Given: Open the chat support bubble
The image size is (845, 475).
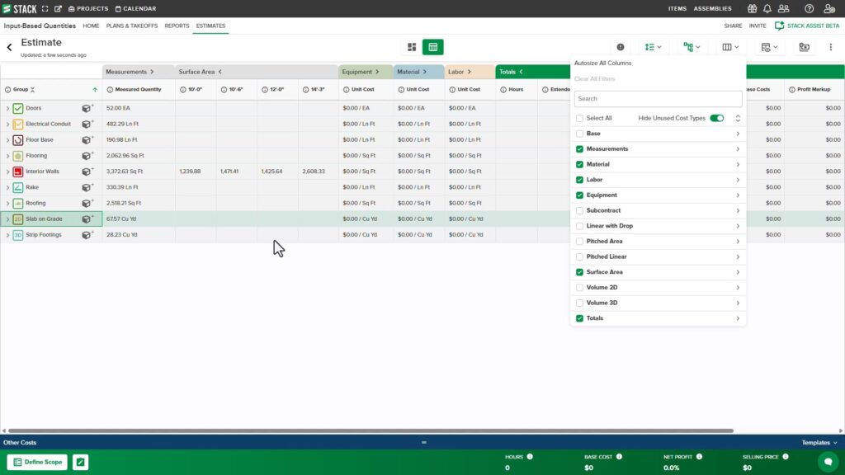Looking at the screenshot, I should pyautogui.click(x=825, y=462).
